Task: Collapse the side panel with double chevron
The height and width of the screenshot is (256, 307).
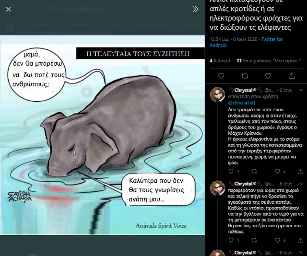Action: 195,9
